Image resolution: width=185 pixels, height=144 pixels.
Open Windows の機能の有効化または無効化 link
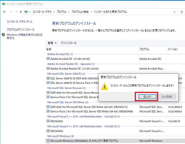(24, 36)
